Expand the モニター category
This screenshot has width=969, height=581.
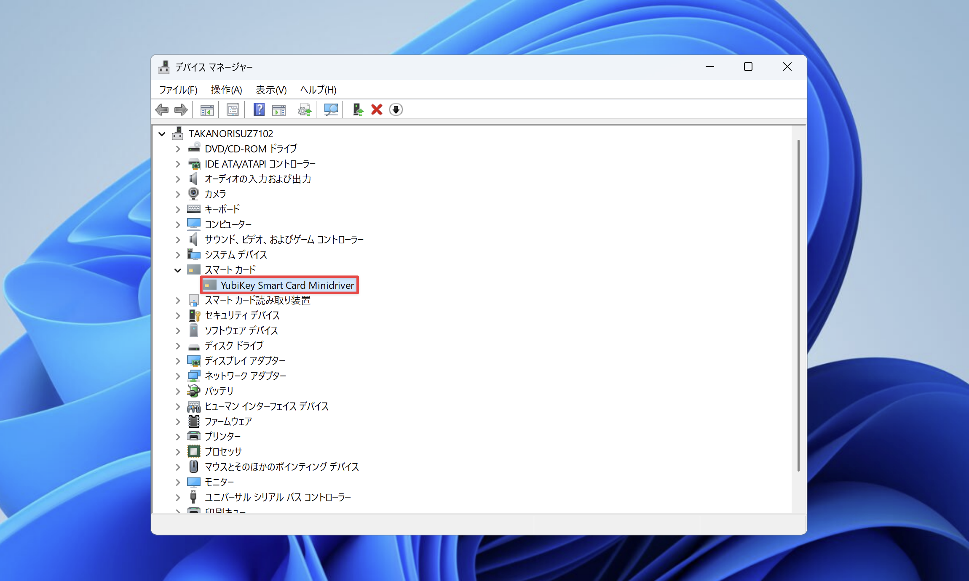pos(178,482)
